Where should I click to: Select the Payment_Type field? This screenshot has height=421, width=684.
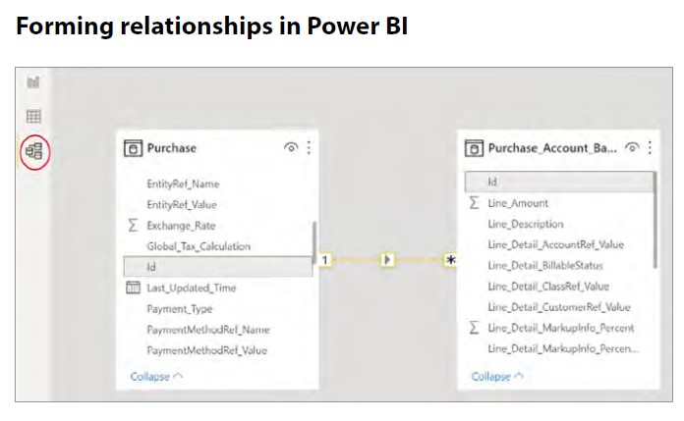pos(179,308)
